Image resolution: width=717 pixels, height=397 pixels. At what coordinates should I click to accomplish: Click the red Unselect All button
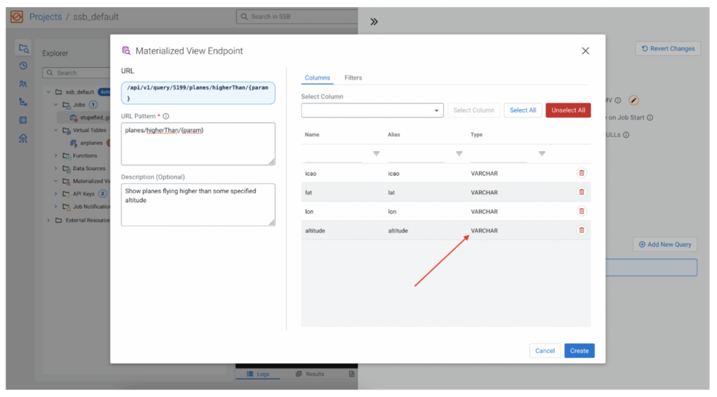[568, 110]
